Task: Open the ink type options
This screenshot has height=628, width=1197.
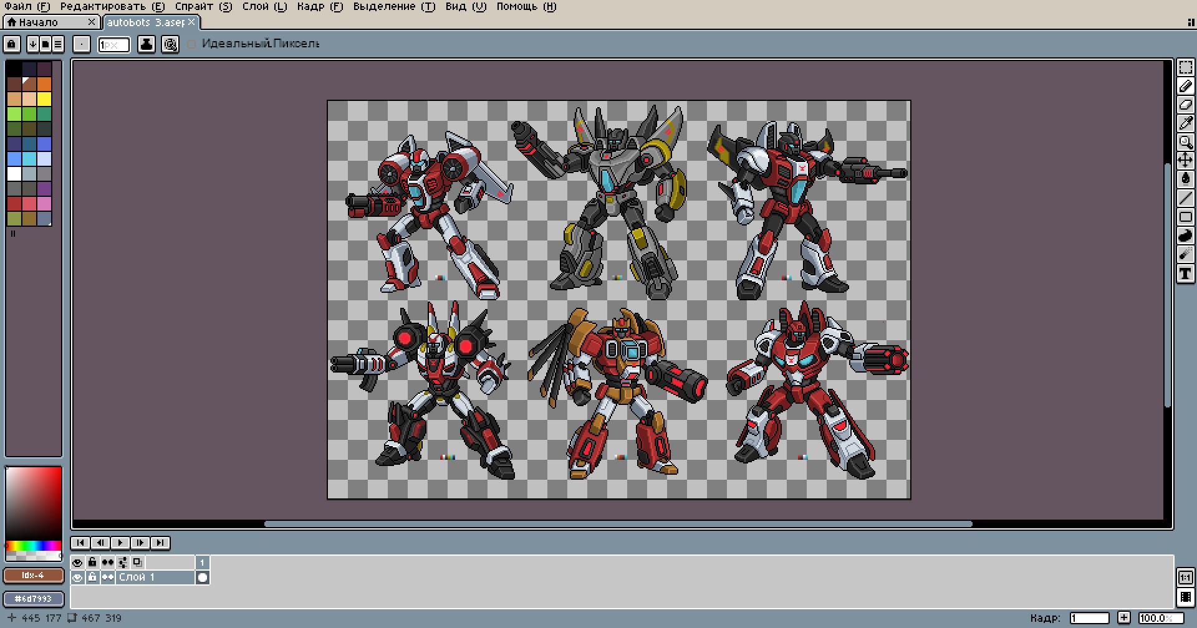Action: [147, 44]
